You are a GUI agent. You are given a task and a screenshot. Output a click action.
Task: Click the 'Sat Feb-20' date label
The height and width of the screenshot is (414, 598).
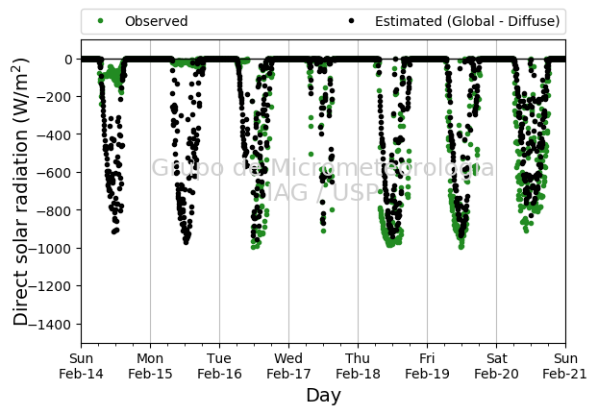tap(496, 366)
